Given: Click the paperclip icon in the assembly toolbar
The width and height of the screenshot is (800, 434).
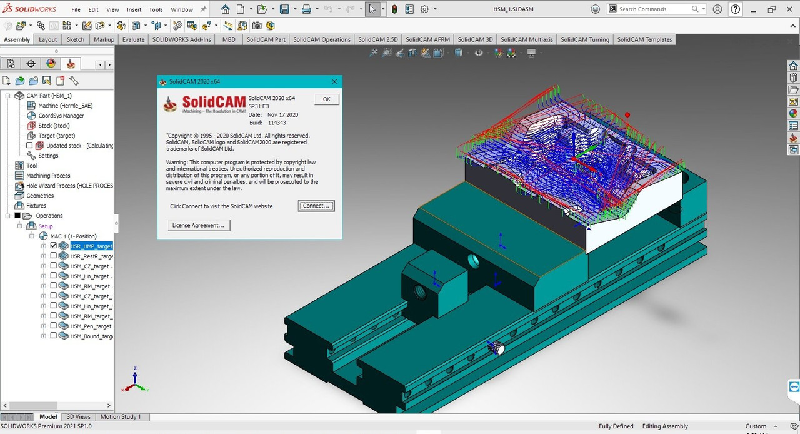Looking at the screenshot, I should tap(41, 26).
